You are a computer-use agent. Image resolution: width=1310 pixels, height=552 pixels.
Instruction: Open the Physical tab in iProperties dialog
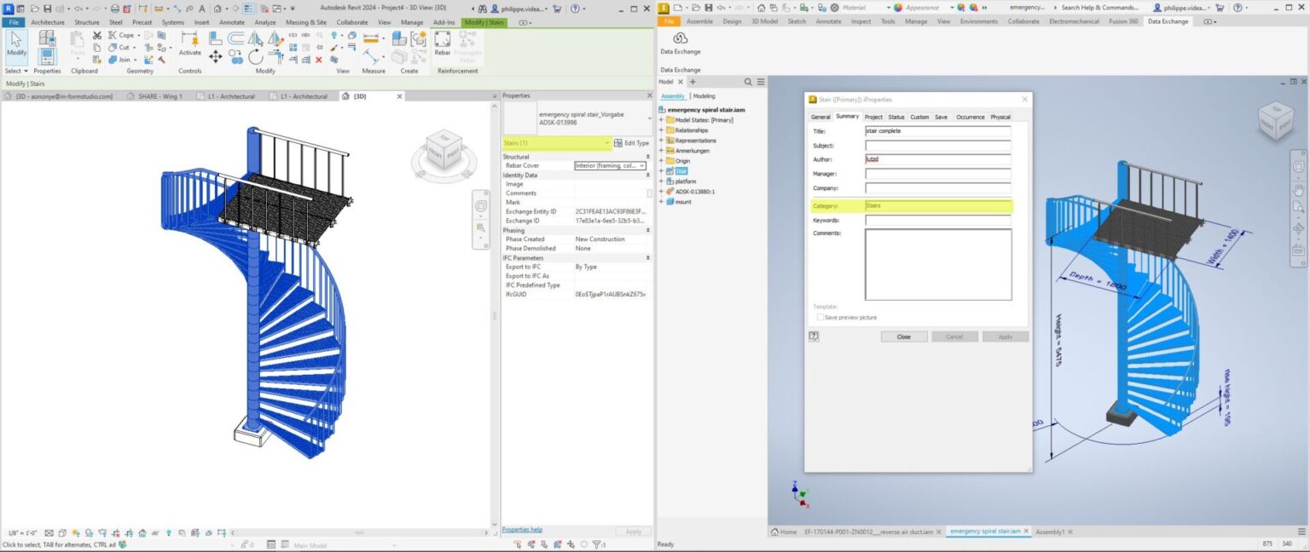[x=1000, y=117]
